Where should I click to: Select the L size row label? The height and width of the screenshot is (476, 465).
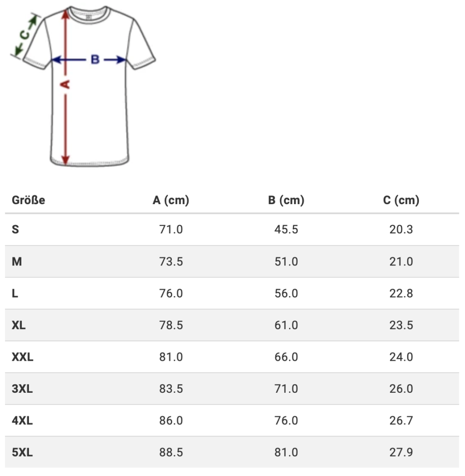pyautogui.click(x=15, y=293)
